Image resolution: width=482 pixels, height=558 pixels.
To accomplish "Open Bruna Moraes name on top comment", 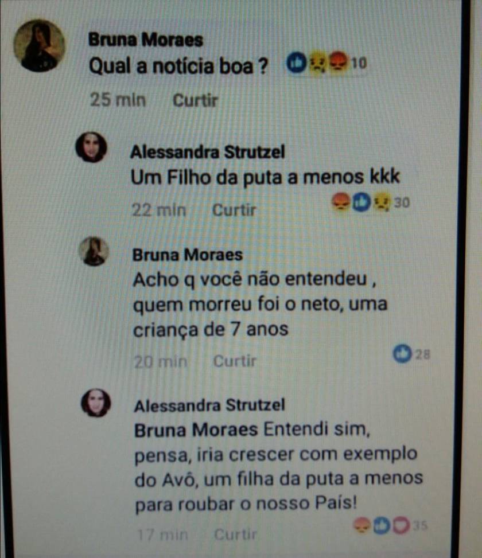I will 146,39.
